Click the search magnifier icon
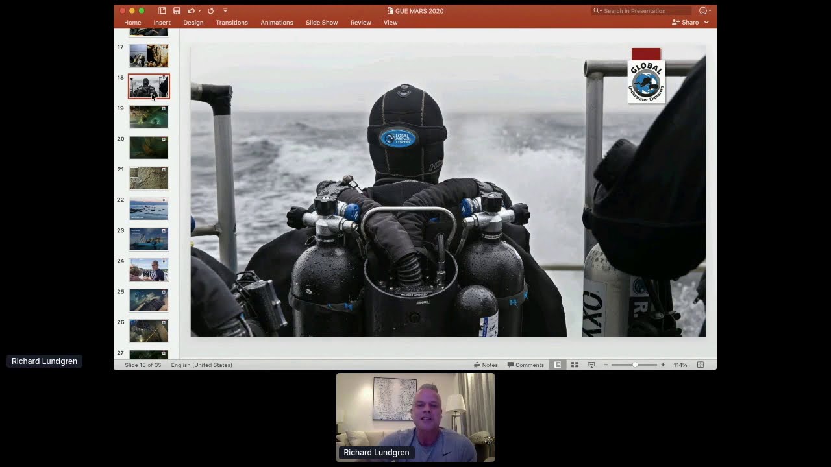 [x=597, y=11]
